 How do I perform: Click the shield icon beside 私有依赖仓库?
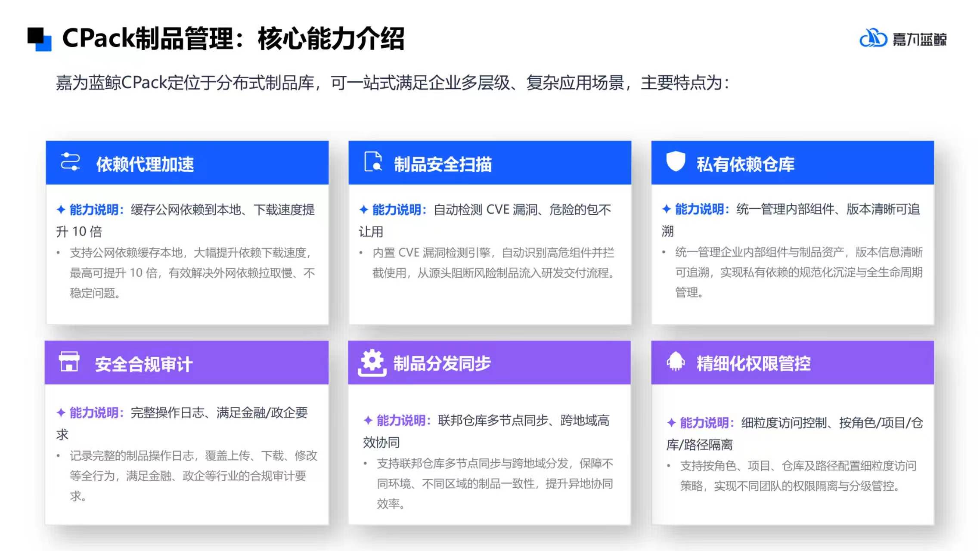coord(676,161)
